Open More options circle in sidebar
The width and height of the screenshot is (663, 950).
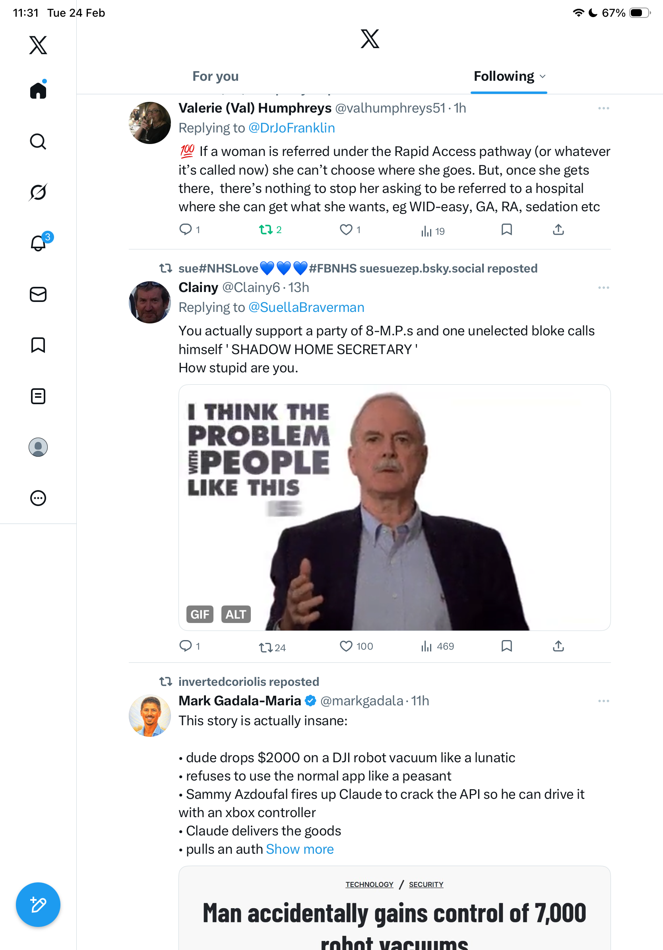point(38,498)
